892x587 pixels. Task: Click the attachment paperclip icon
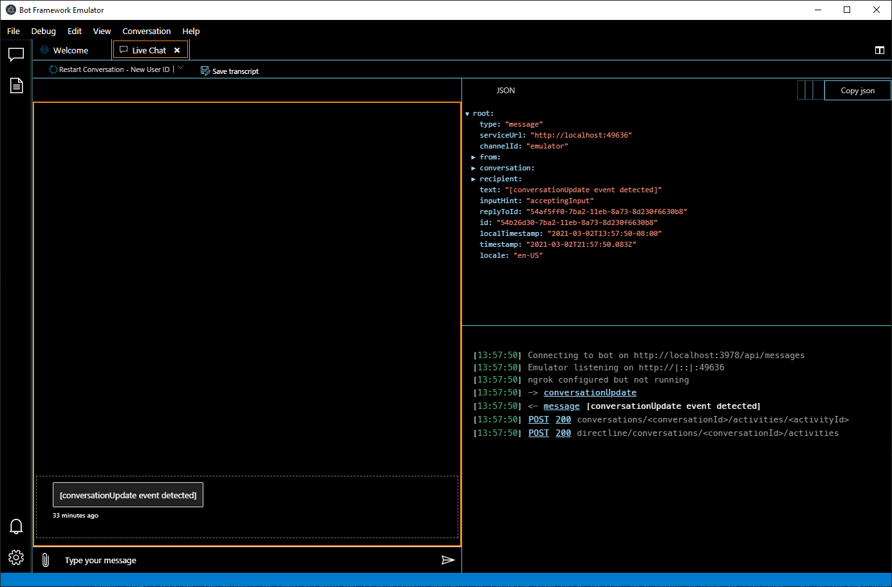[x=46, y=560]
